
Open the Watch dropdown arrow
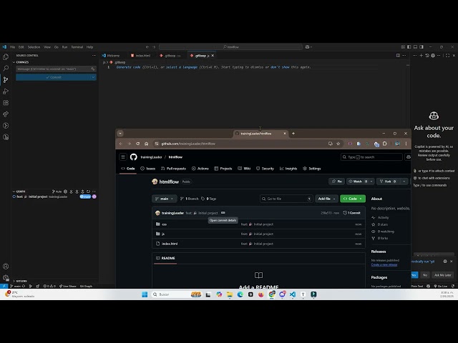click(371, 182)
